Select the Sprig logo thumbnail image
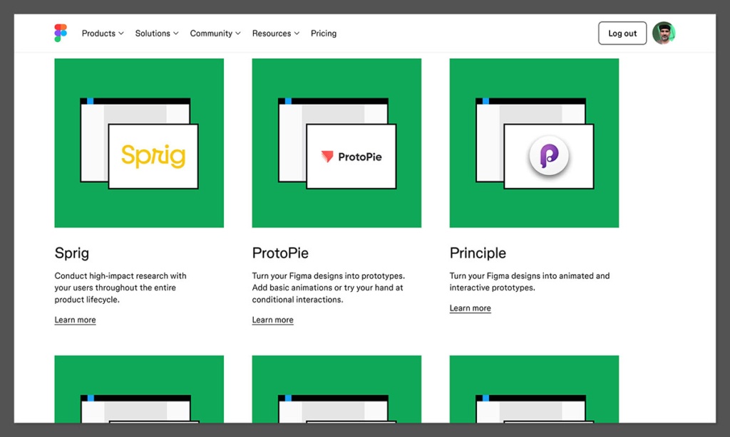This screenshot has height=437, width=730. coord(153,157)
